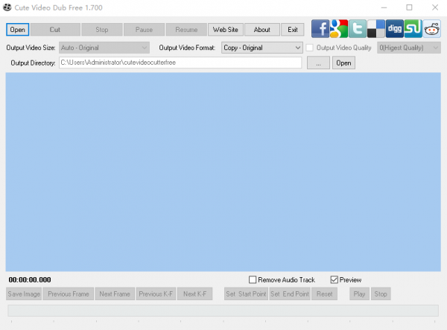447x330 pixels.
Task: Click the app icon in title bar
Action: coord(7,7)
